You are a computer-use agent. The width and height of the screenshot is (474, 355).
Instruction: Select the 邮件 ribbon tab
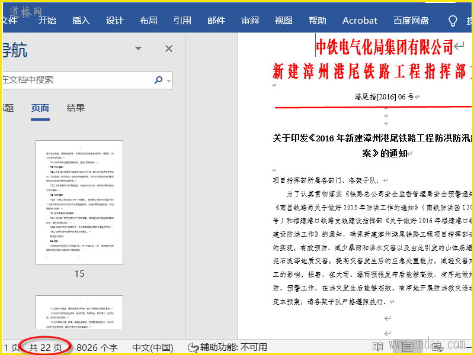[216, 21]
